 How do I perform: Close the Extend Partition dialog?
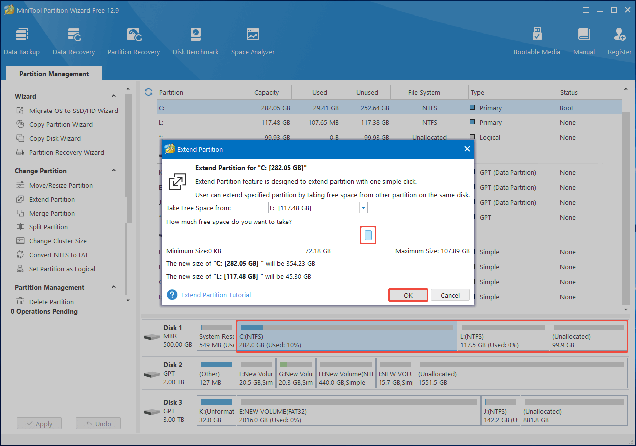[x=467, y=149]
